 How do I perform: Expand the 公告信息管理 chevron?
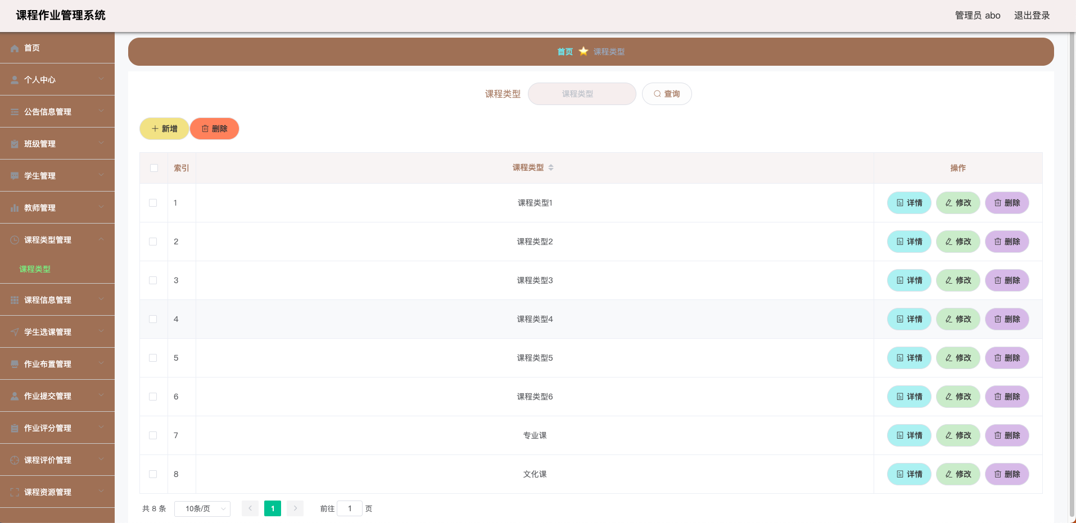[101, 111]
